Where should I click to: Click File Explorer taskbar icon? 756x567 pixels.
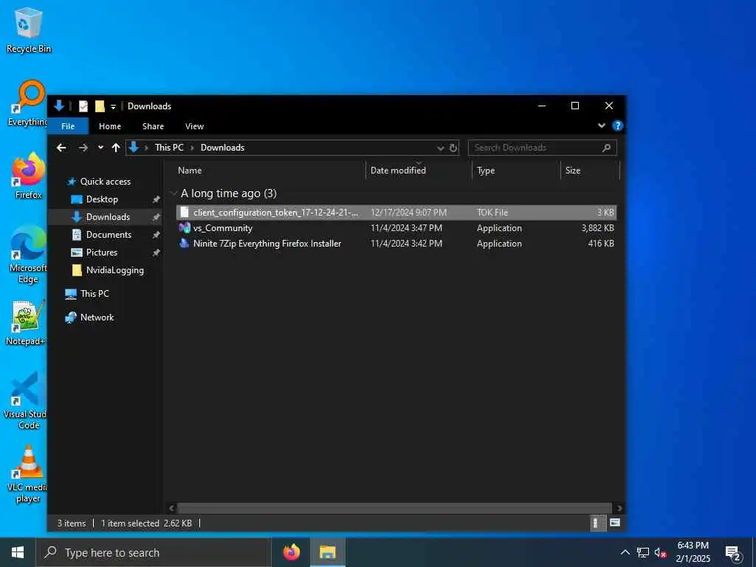[328, 552]
